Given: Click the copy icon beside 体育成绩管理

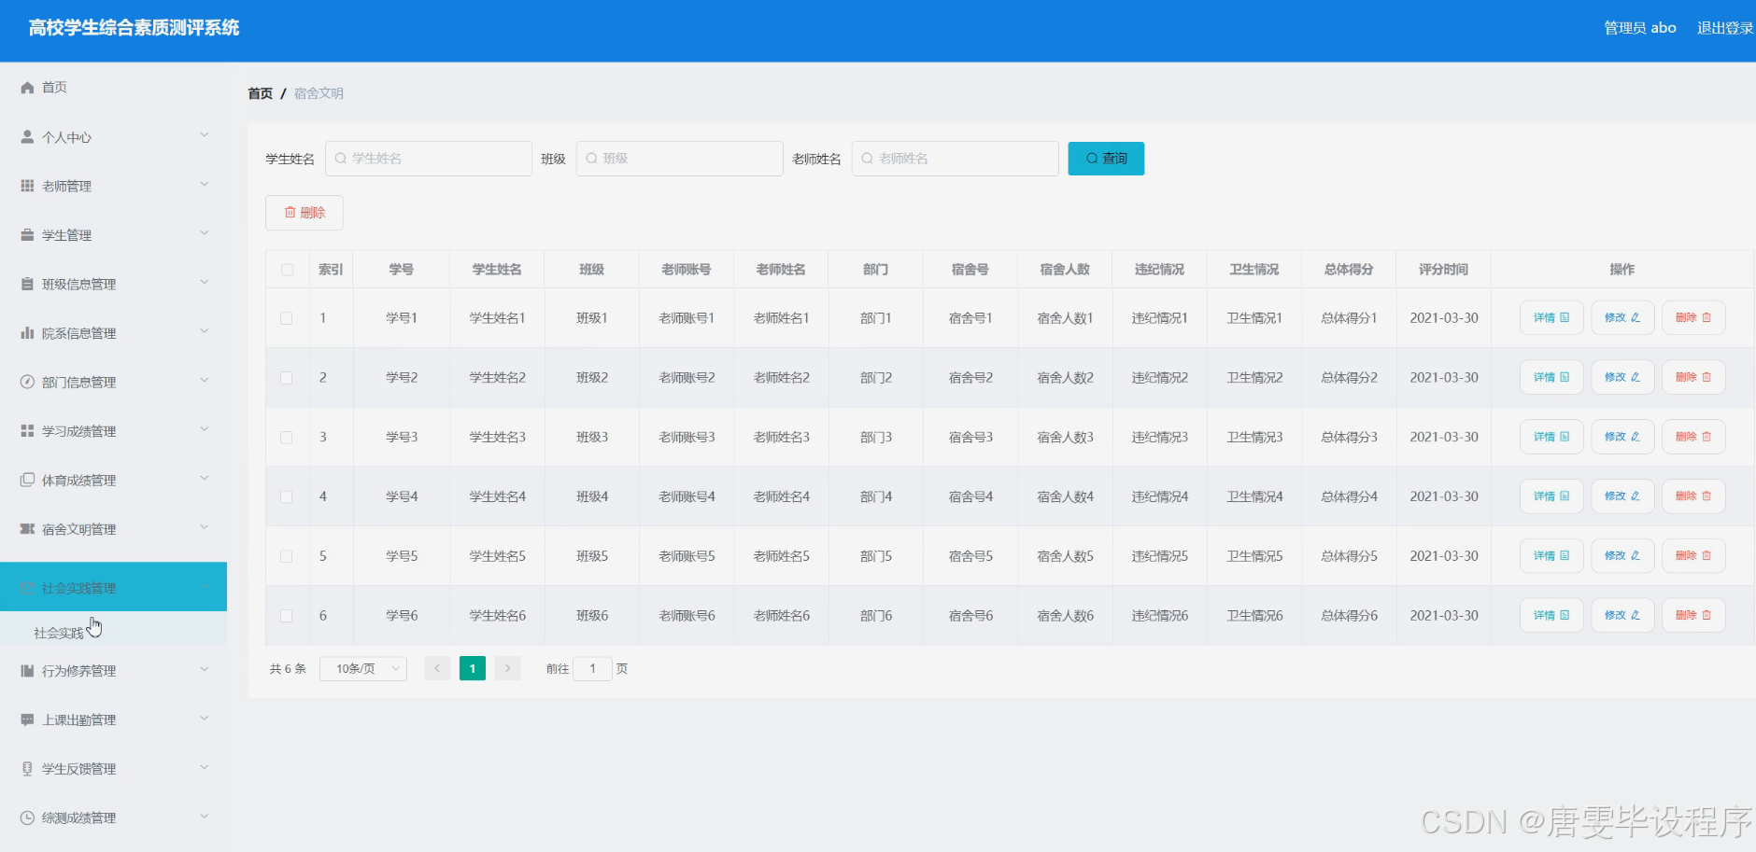Looking at the screenshot, I should coord(27,480).
